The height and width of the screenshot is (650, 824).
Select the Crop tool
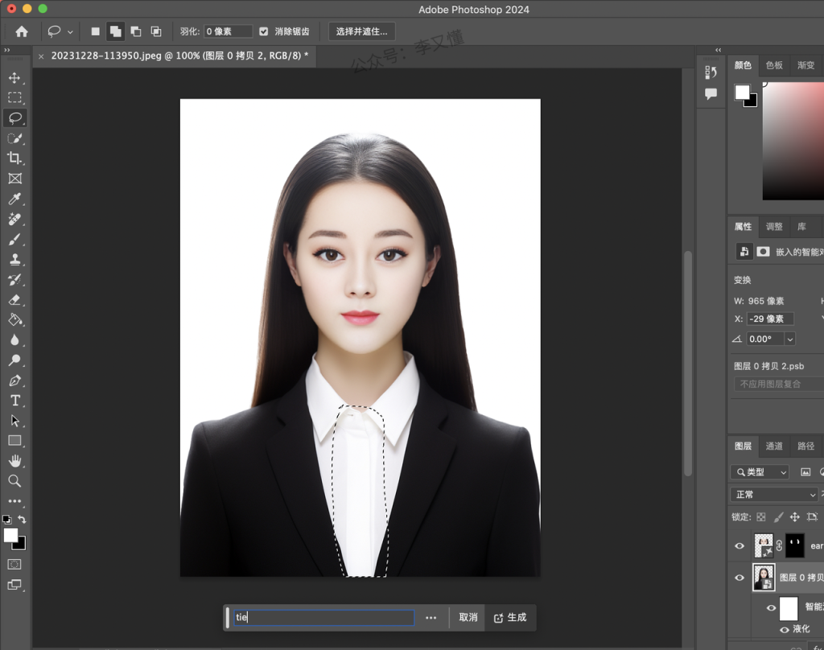(x=14, y=158)
